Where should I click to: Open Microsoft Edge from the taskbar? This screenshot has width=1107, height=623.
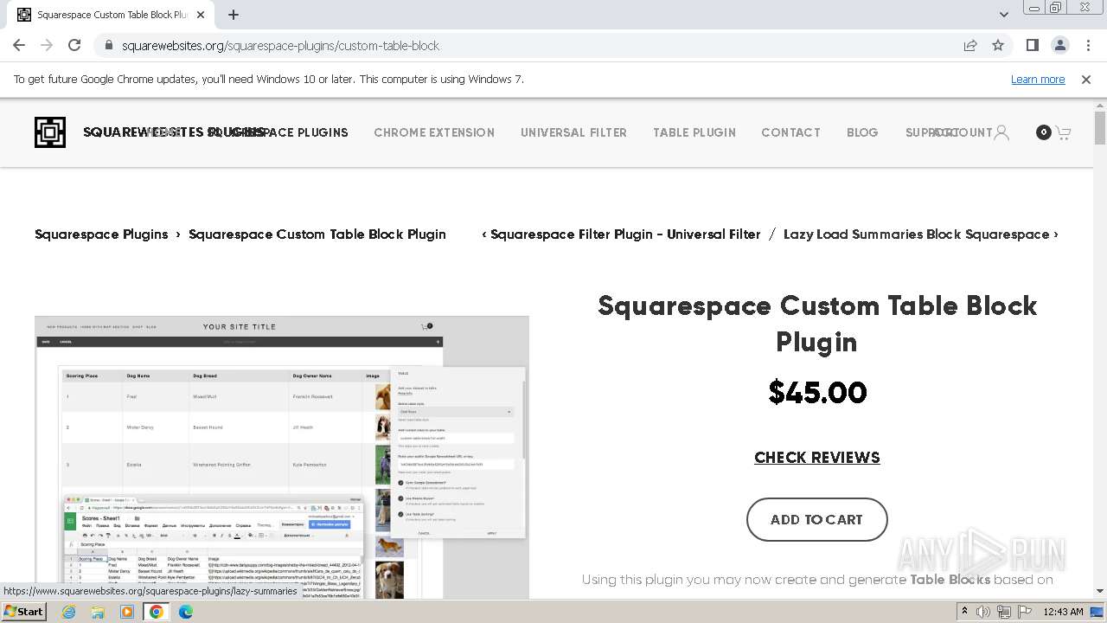[185, 612]
